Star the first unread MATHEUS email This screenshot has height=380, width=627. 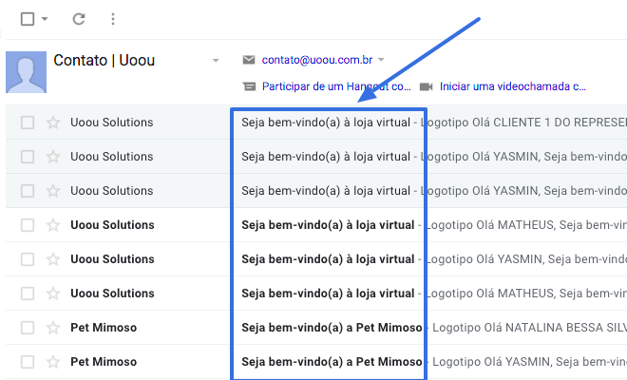[53, 225]
